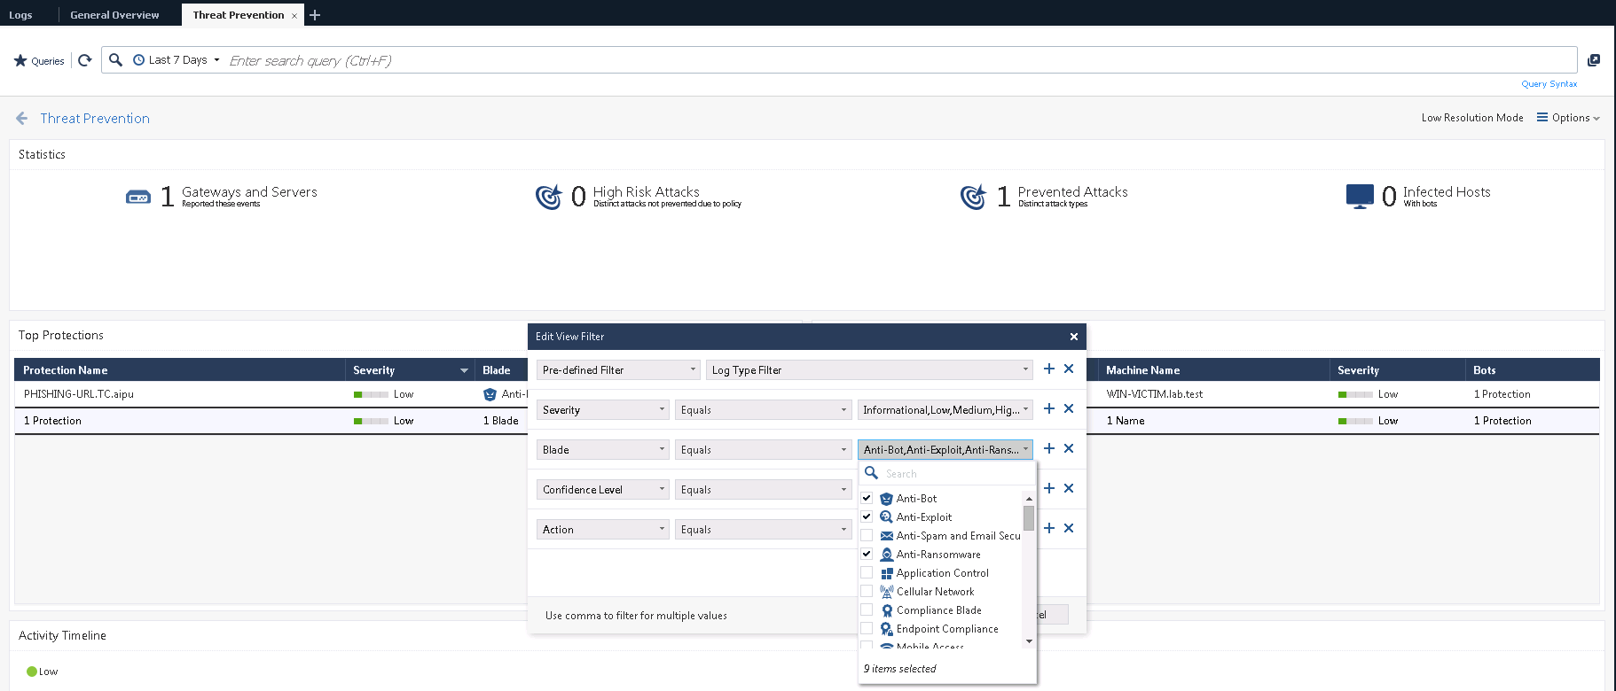The width and height of the screenshot is (1616, 691).
Task: Open the Last 7 Days time dropdown
Action: point(177,60)
